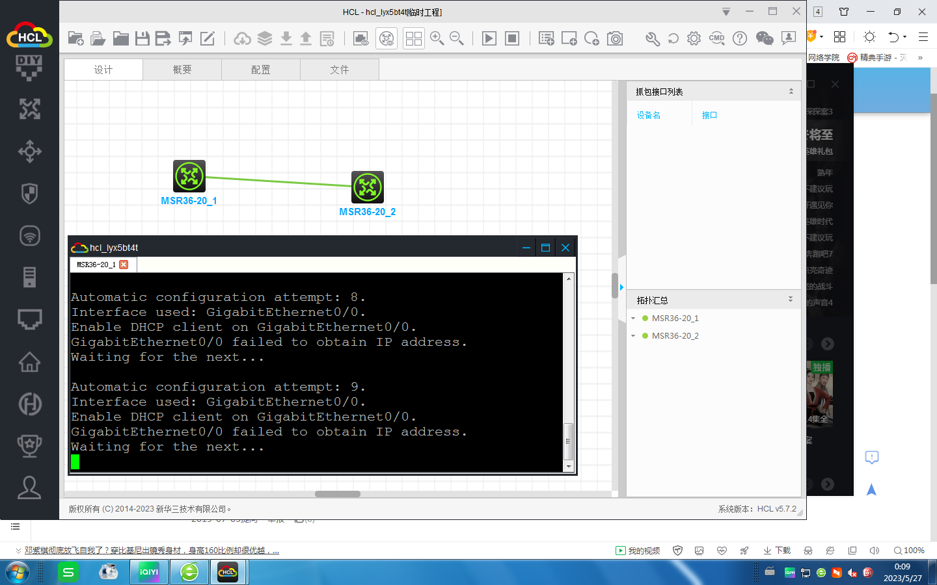Image resolution: width=937 pixels, height=585 pixels.
Task: Select the switch device category in sidebar
Action: [x=29, y=151]
